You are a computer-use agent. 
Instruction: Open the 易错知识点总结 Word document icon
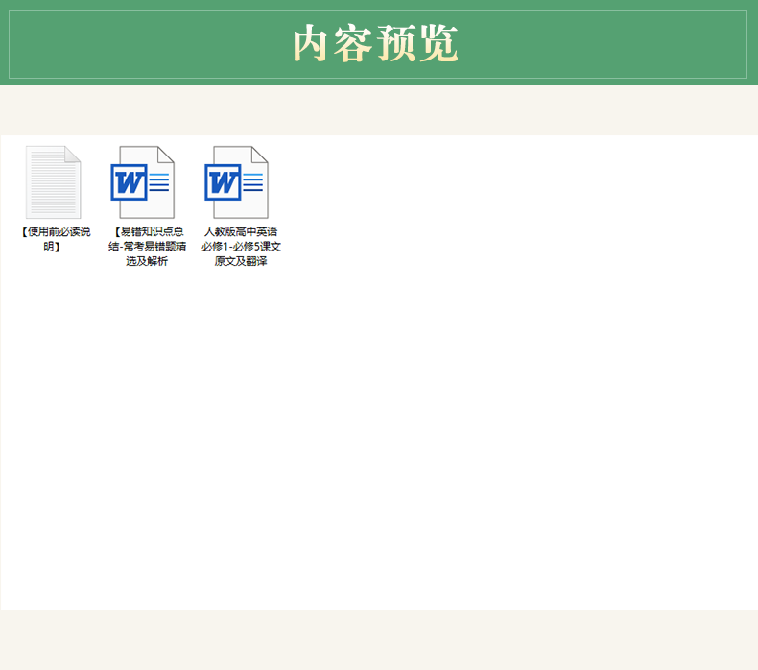click(x=142, y=182)
